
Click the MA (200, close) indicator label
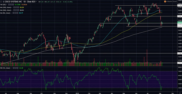[x=6, y=10]
